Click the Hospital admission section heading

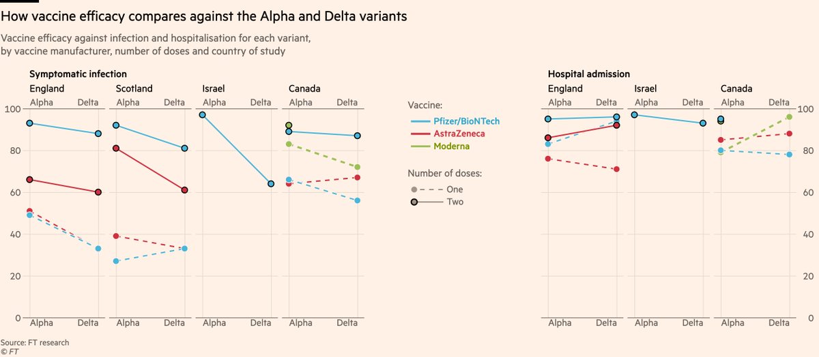tap(589, 74)
